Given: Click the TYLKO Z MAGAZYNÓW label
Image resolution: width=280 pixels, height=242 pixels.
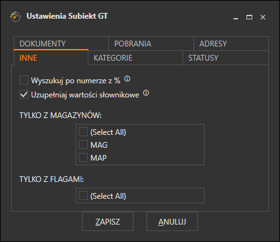Looking at the screenshot, I should [61, 116].
